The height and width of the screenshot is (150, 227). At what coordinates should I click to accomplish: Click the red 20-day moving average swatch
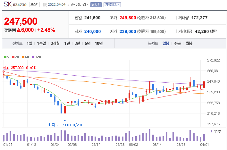[13, 57]
